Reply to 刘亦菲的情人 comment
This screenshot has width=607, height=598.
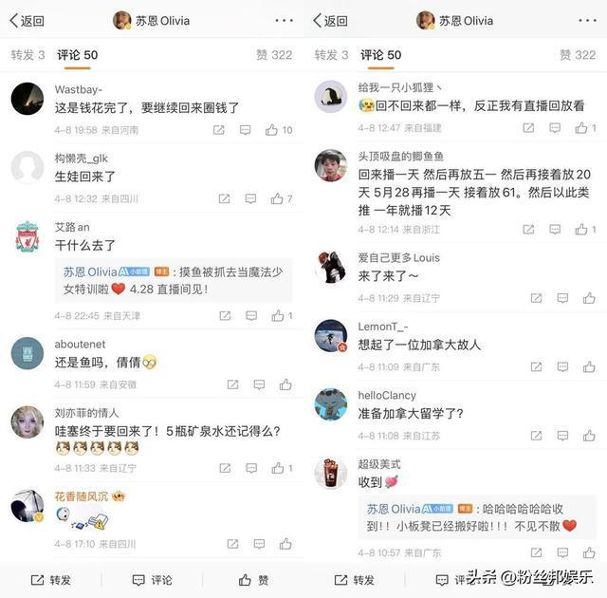coord(251,468)
